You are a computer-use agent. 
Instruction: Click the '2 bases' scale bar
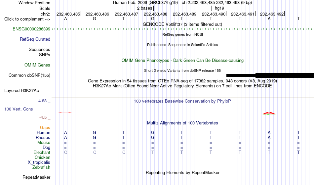coord(182,8)
